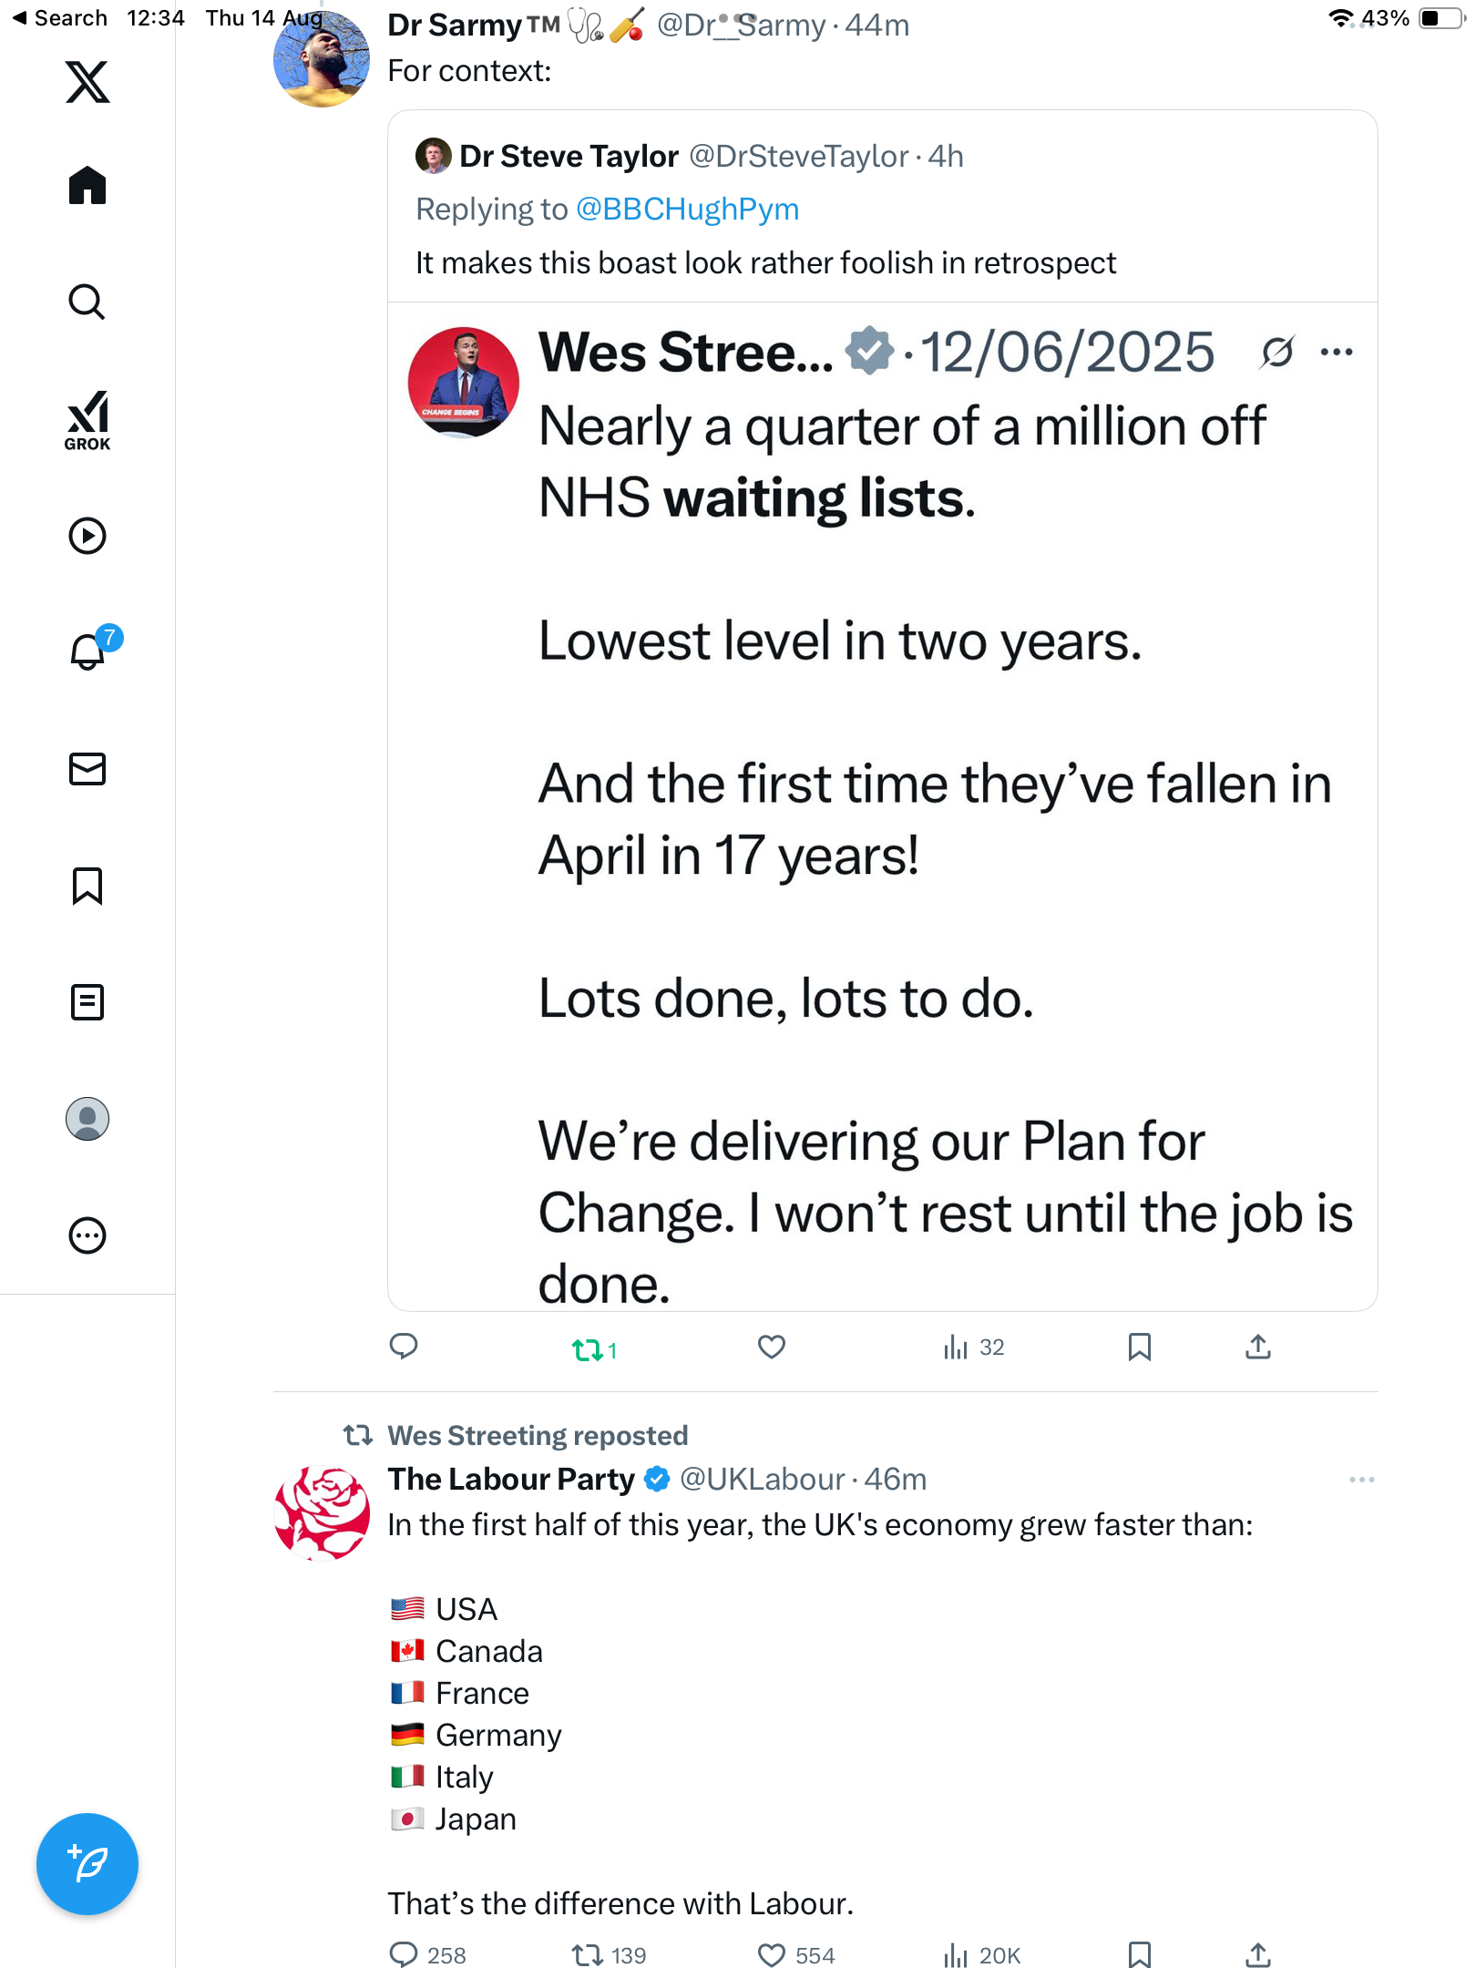Open Direct Messages envelope
Screen dimensions: 1476x1968
[x=87, y=769]
